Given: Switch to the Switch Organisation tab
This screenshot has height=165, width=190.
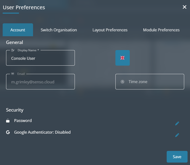Looking at the screenshot, I should click(x=59, y=30).
